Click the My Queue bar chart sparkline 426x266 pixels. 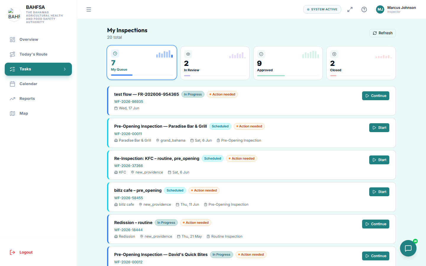click(x=164, y=54)
